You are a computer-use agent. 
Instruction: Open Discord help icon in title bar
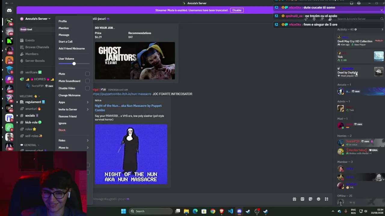[x=359, y=3]
